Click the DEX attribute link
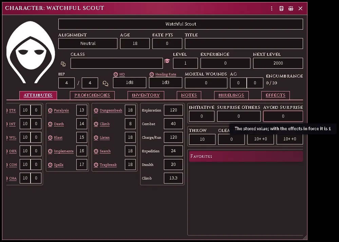This screenshot has width=339, height=242. pyautogui.click(x=13, y=151)
